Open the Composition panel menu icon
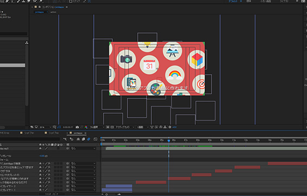This screenshot has width=307, height=196. click(67, 7)
